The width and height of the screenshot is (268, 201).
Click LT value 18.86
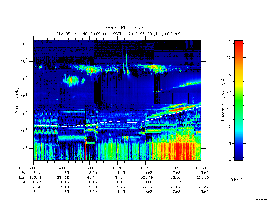(x=36, y=187)
